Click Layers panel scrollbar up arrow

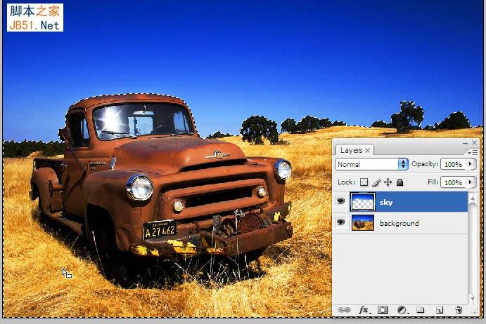click(x=473, y=198)
